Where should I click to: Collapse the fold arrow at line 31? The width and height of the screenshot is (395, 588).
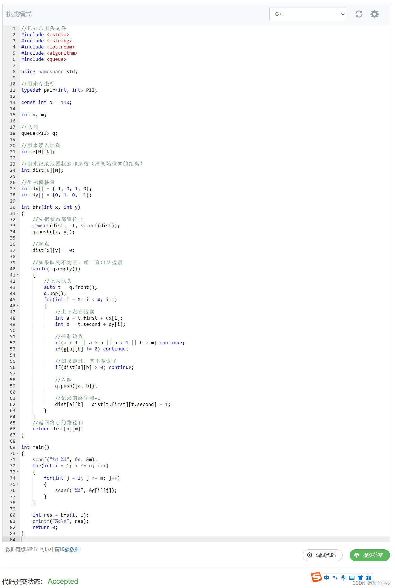[x=18, y=213]
